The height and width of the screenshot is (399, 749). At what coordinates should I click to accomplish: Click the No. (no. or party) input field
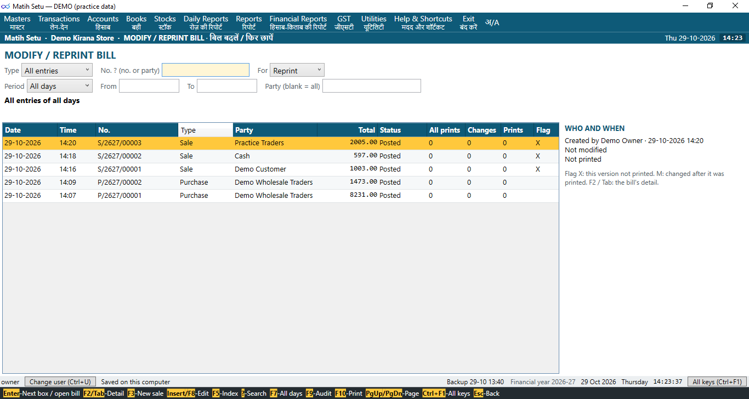pyautogui.click(x=206, y=70)
